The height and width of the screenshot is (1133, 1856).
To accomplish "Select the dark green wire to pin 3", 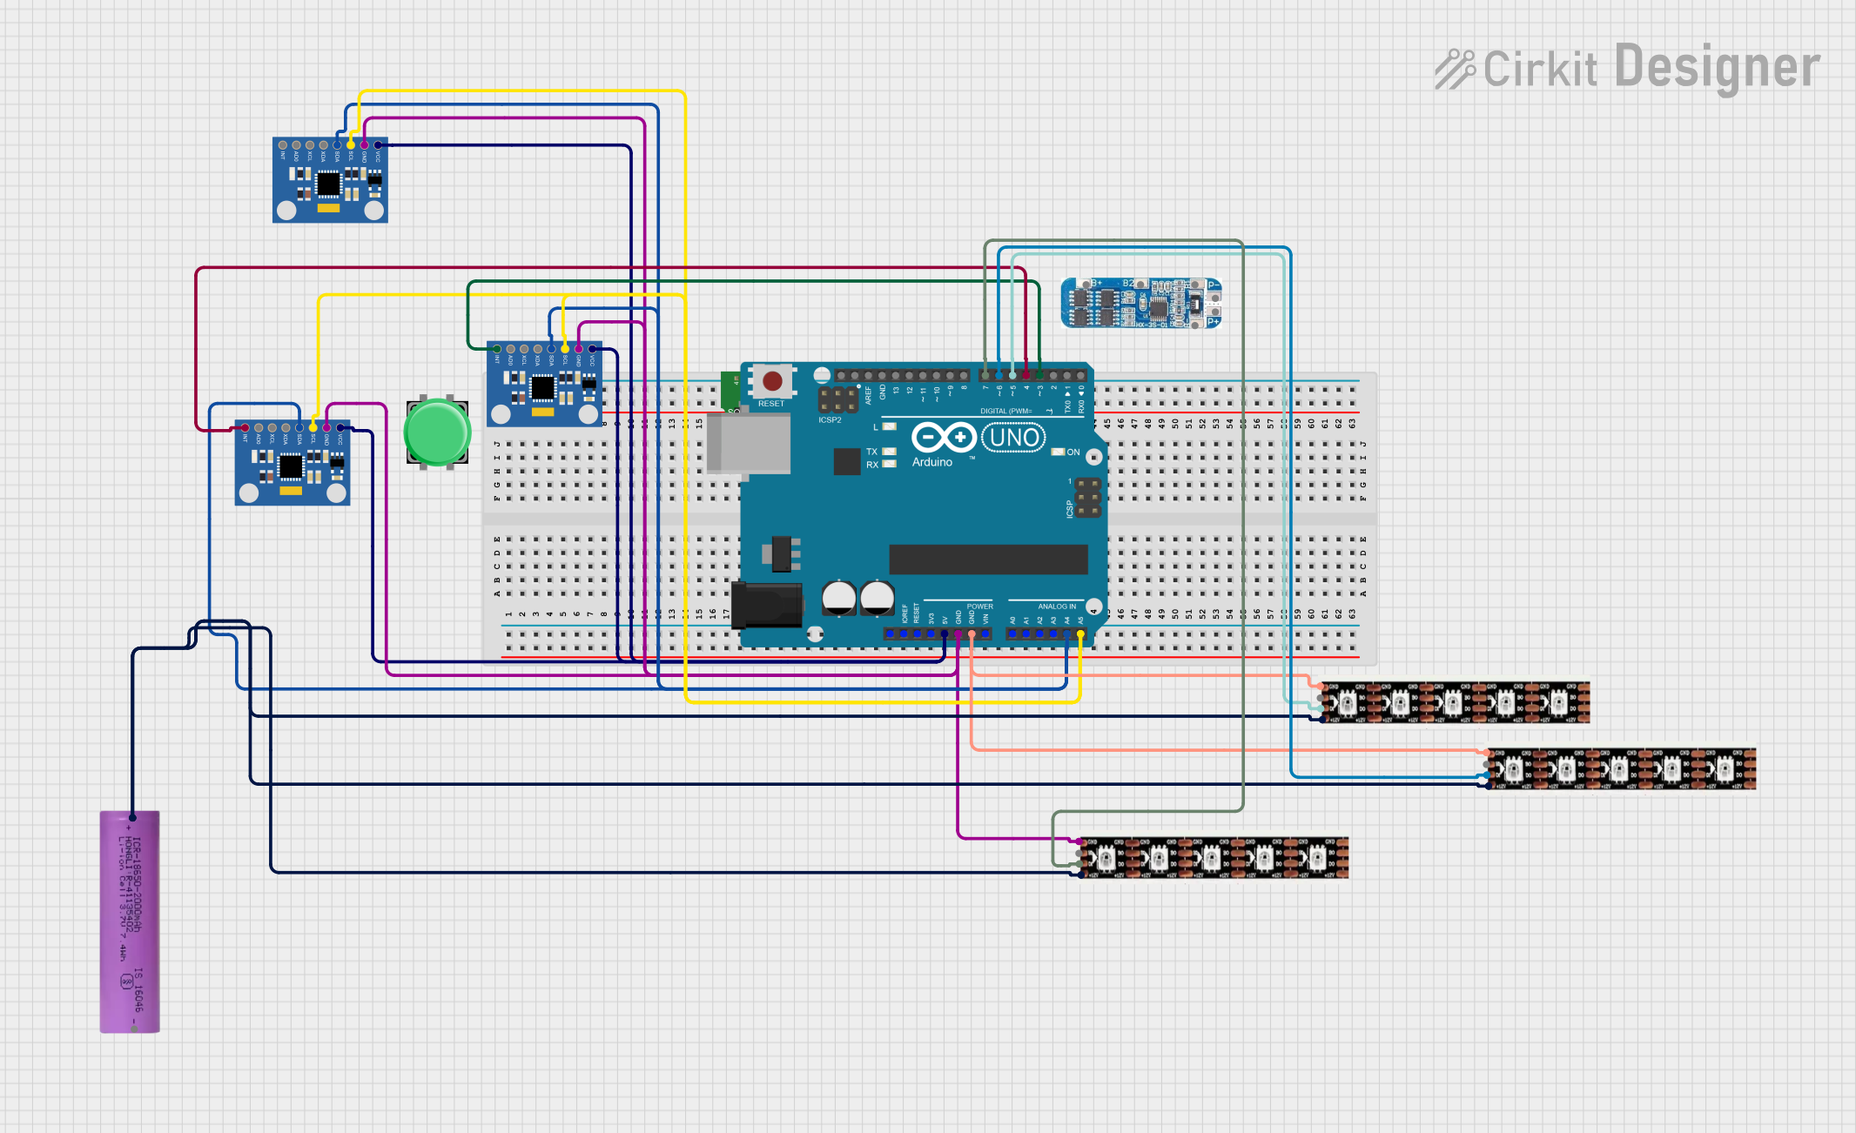I will [x=753, y=281].
